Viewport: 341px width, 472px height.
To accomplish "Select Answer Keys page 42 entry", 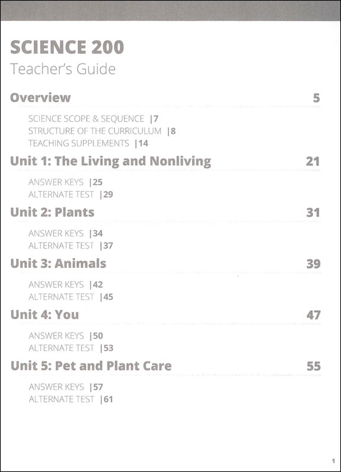I will click(66, 284).
